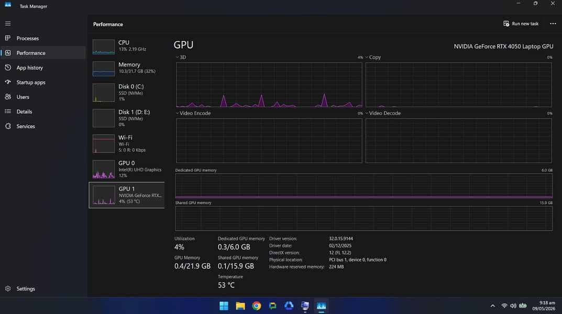The height and width of the screenshot is (314, 562).
Task: Restore down the Task Manager window
Action: point(535,3)
